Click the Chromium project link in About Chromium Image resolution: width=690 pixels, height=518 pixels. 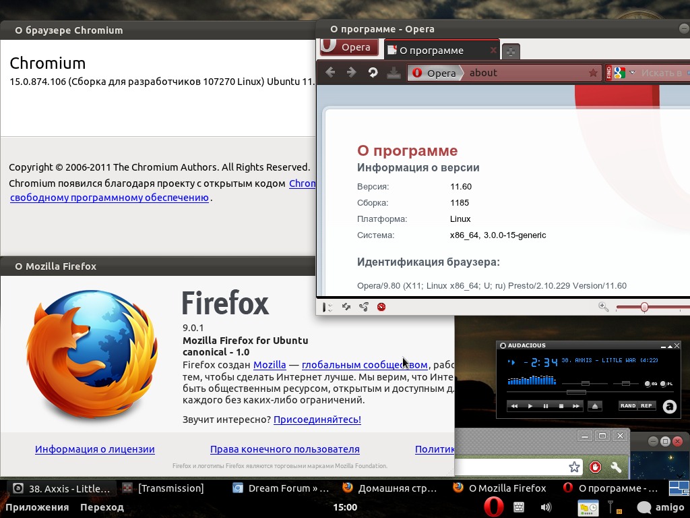(302, 183)
